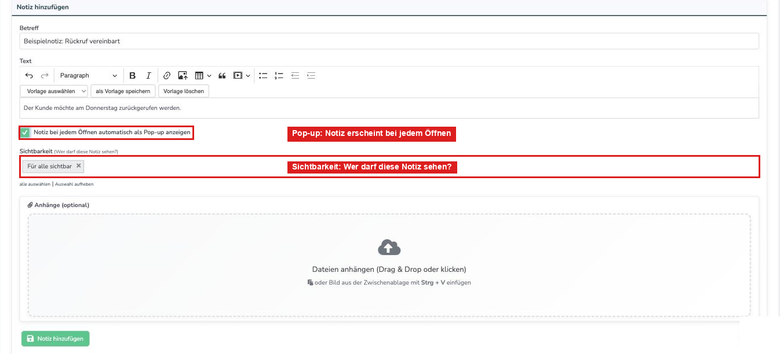Click into the note text editor area
The width and height of the screenshot is (780, 354).
coord(389,108)
